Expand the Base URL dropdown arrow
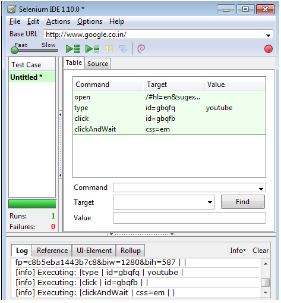This screenshot has width=281, height=303. click(x=268, y=35)
